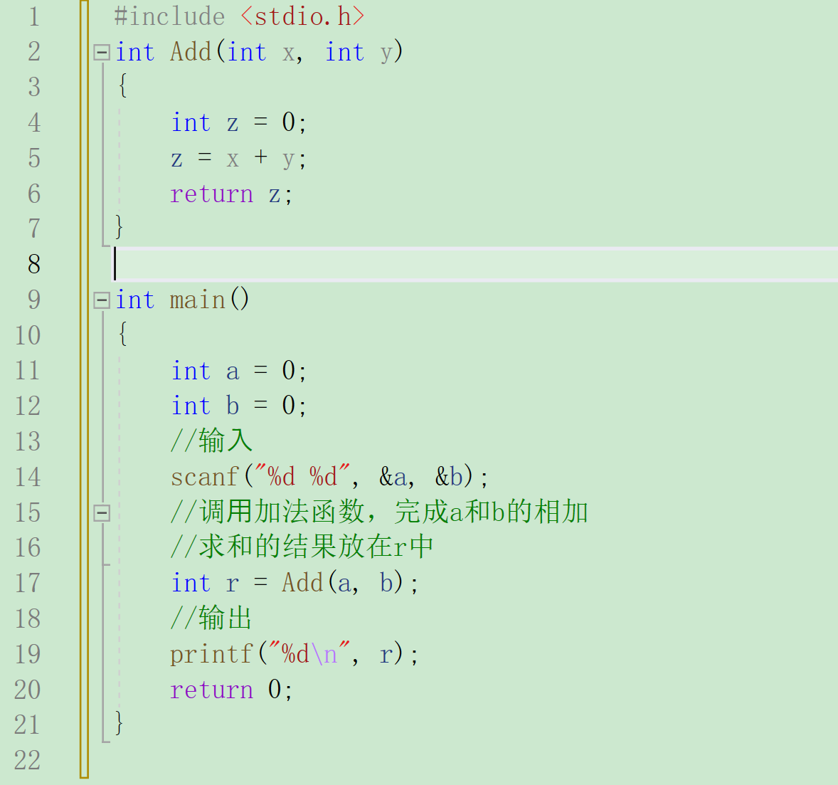Place cursor on empty line 8
The image size is (838, 785).
(x=474, y=264)
